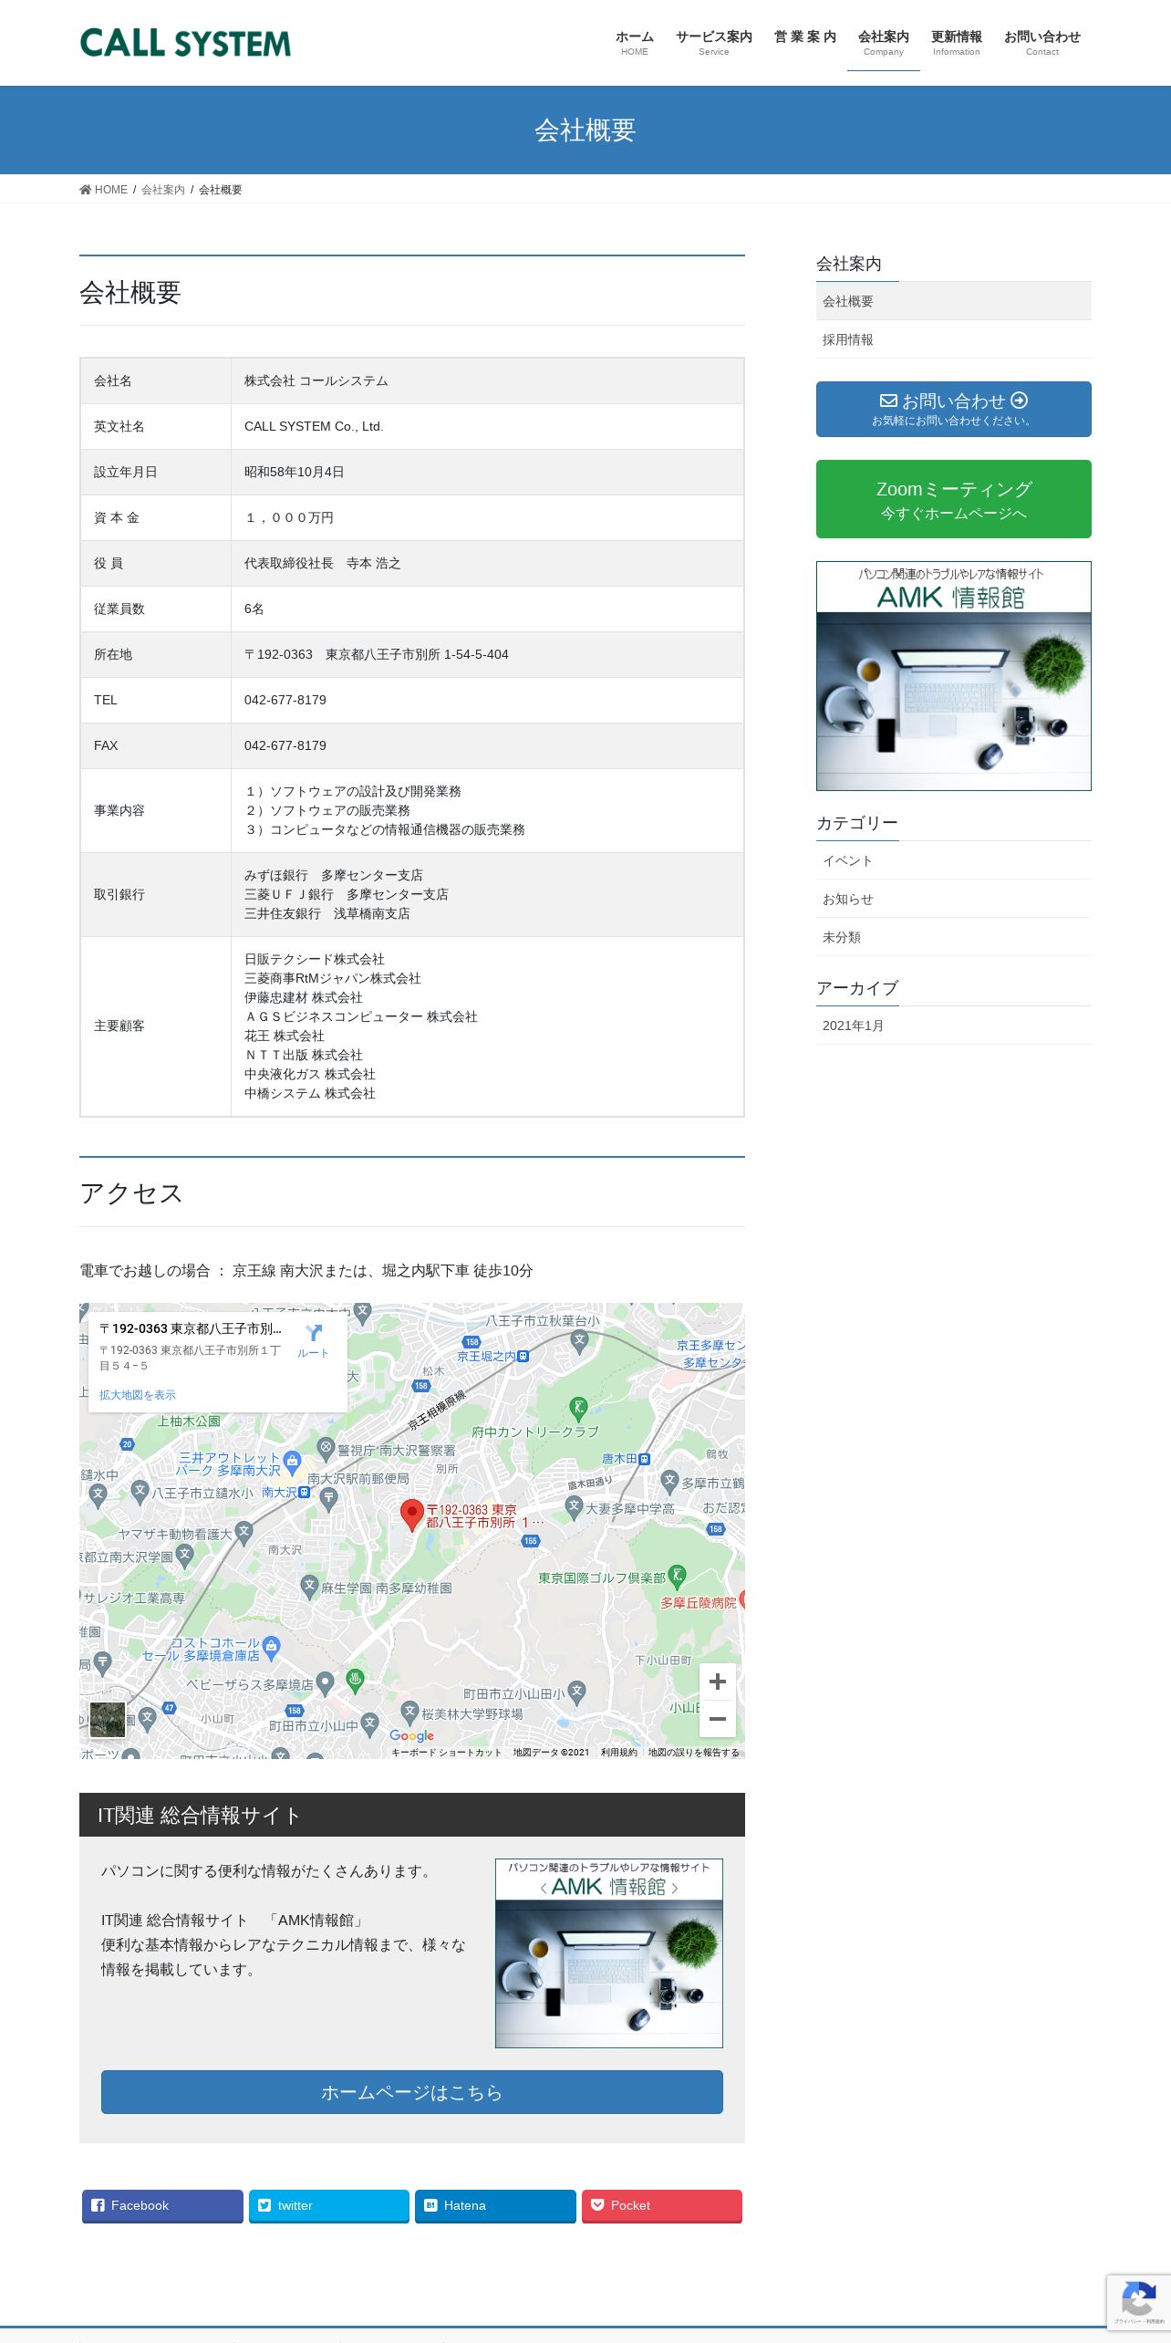Click 地図の誤りを報告する on the map
1171x2343 pixels.
694,1753
